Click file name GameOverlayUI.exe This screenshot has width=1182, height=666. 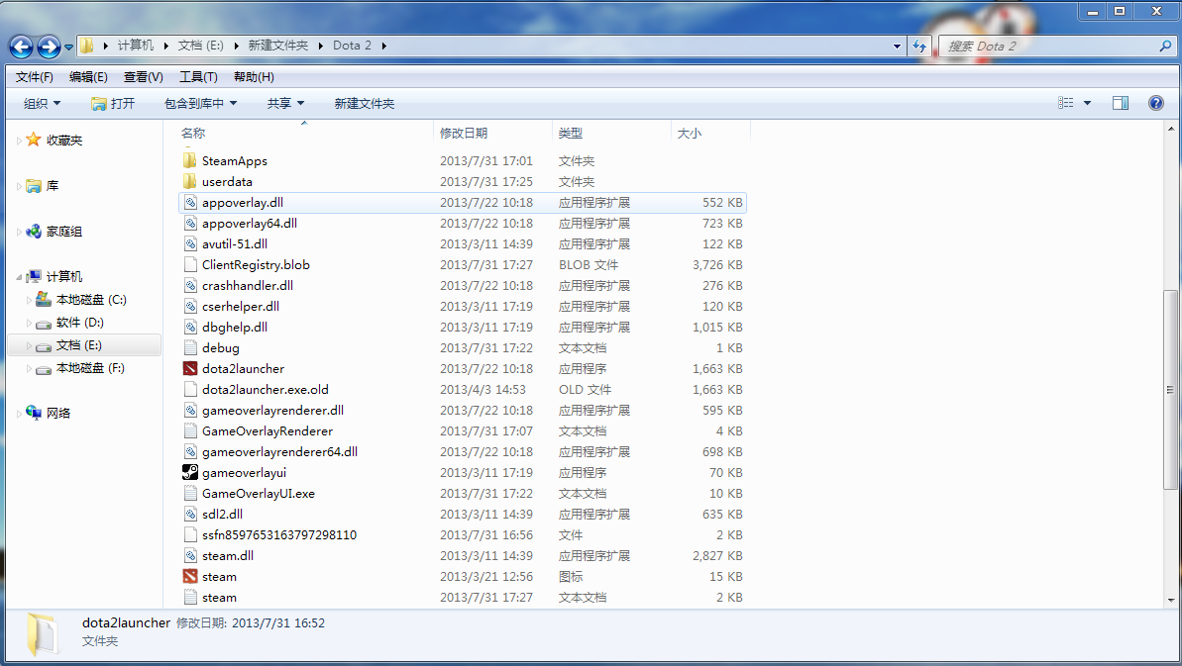(x=259, y=494)
